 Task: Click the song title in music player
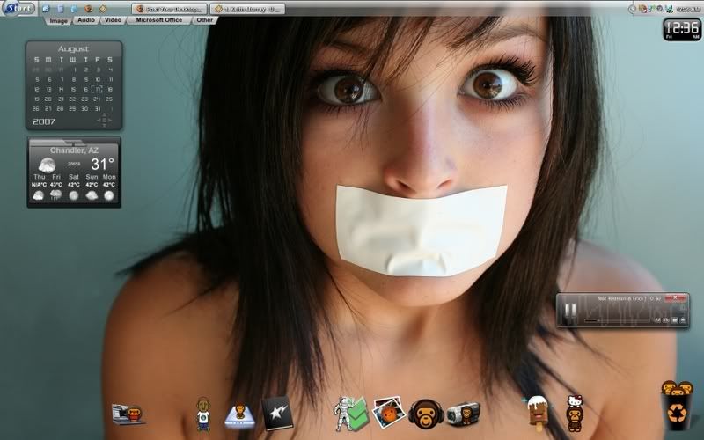(x=622, y=298)
